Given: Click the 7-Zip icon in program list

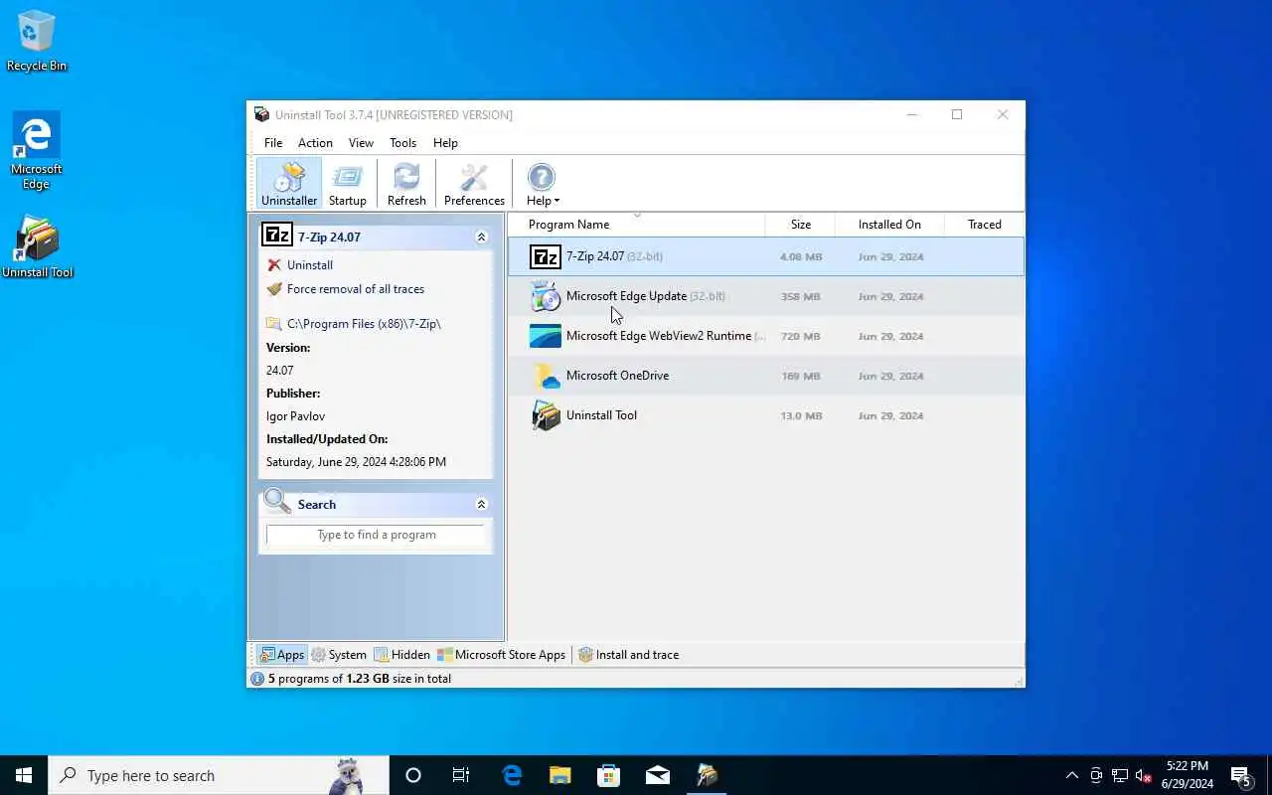Looking at the screenshot, I should [545, 256].
